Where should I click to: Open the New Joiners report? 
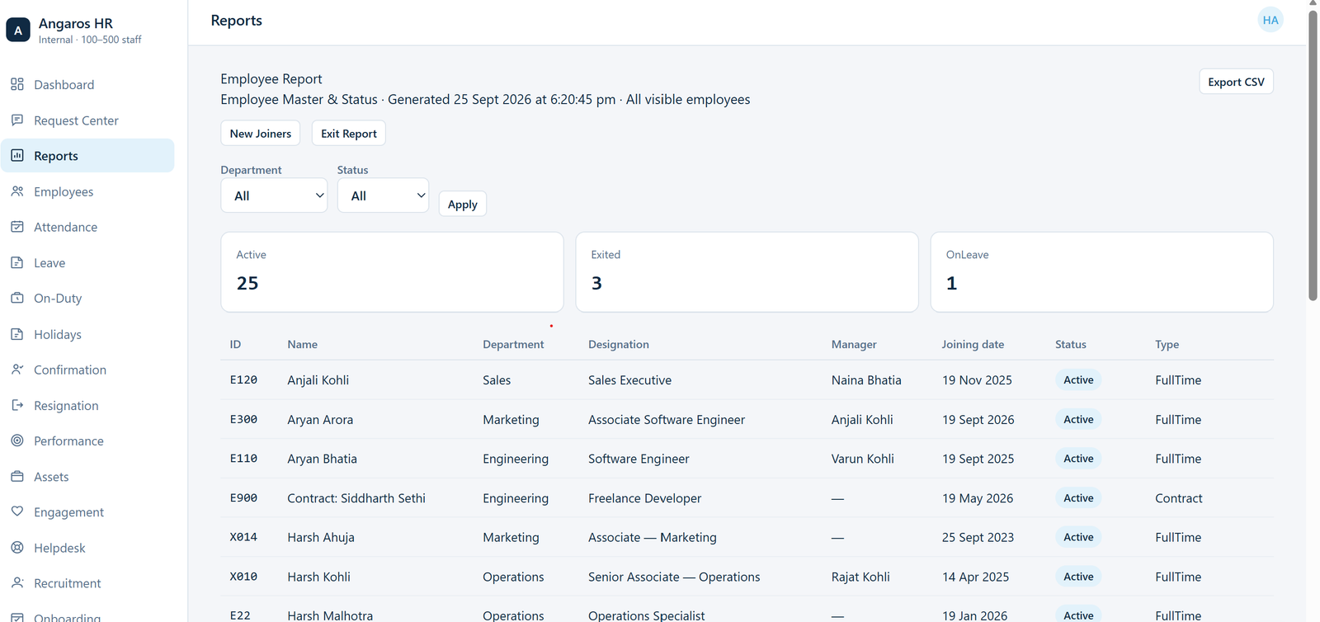tap(261, 134)
